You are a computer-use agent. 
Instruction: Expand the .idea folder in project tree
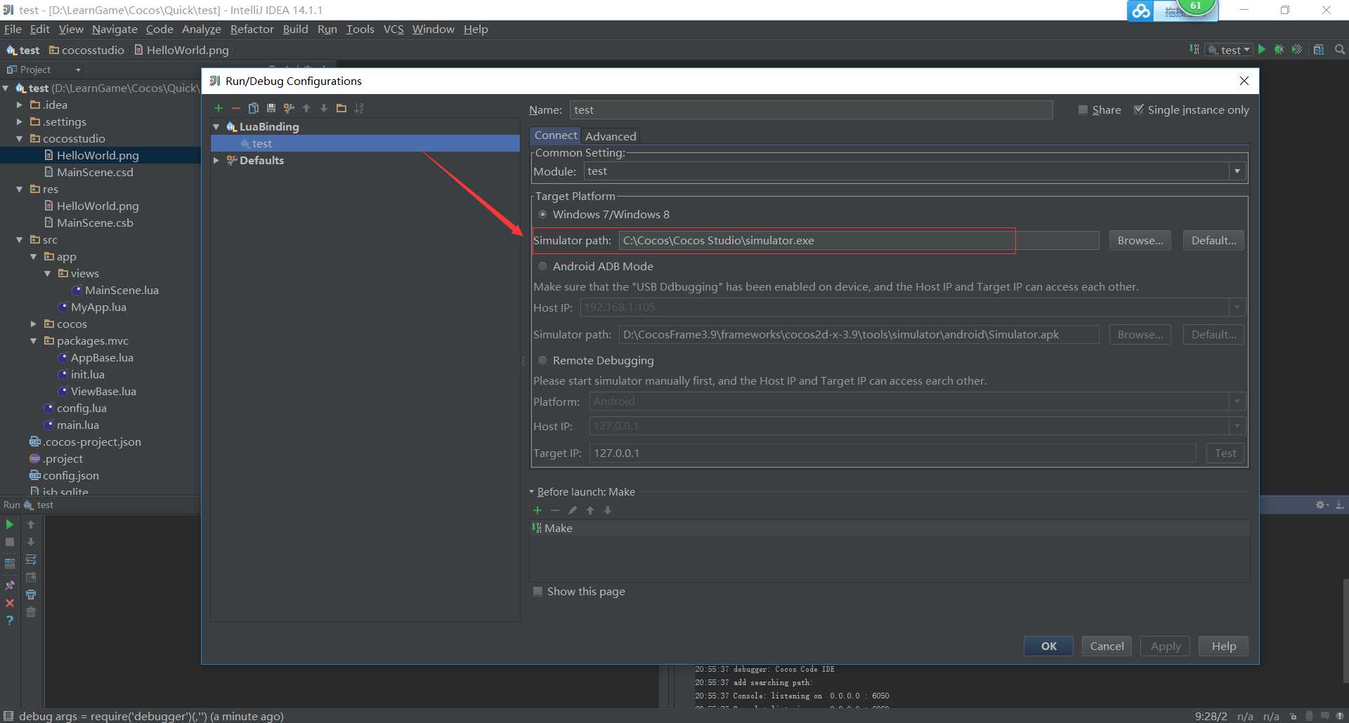point(20,105)
